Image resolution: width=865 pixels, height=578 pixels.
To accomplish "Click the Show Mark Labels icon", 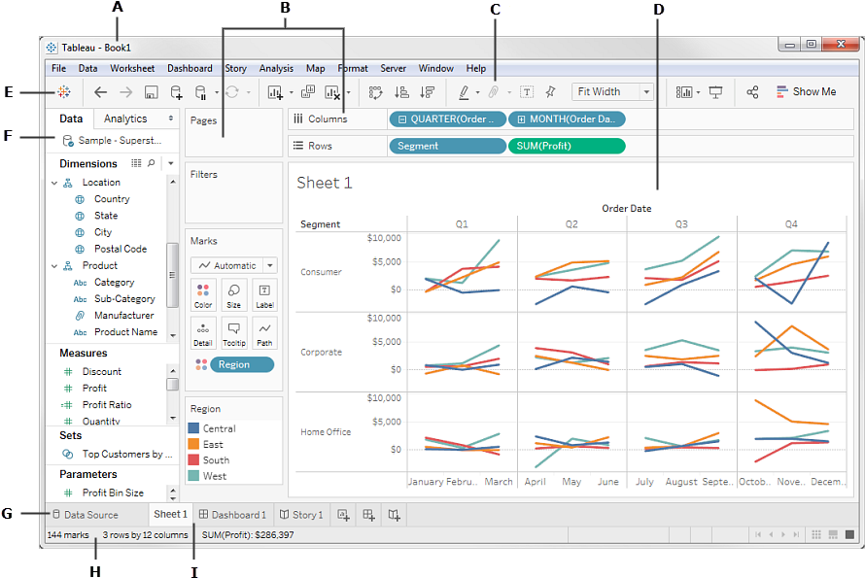I will tap(528, 92).
